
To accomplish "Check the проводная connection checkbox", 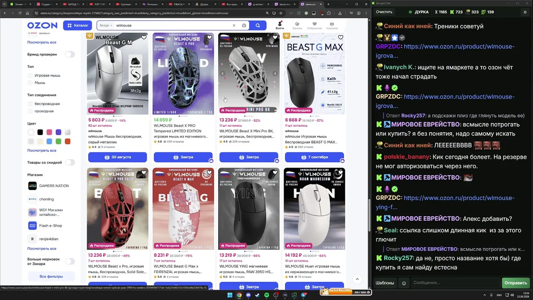I will [x=30, y=111].
